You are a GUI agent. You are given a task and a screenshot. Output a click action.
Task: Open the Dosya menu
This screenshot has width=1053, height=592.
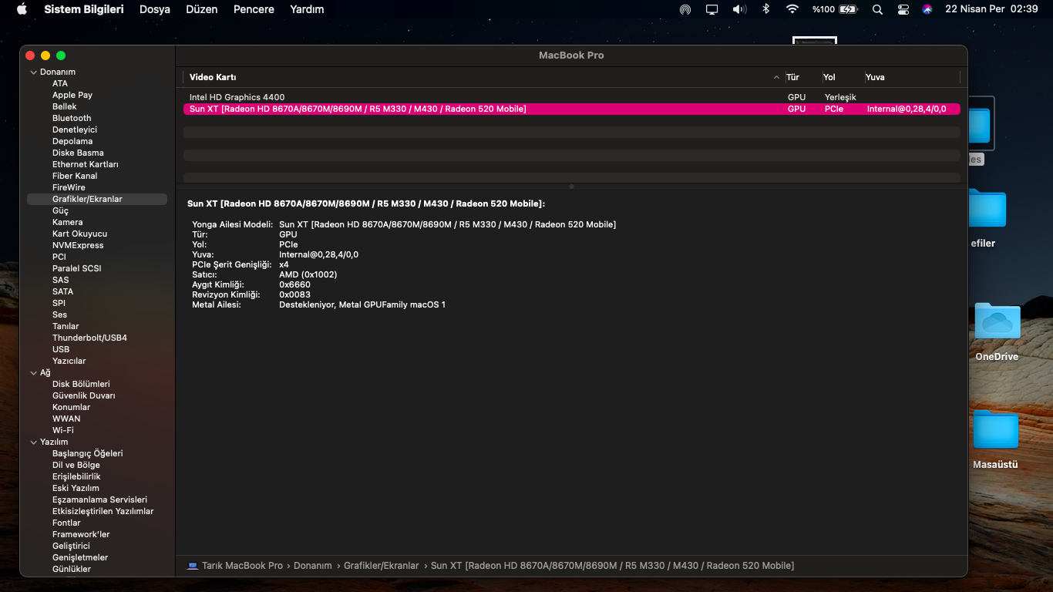[x=154, y=9]
